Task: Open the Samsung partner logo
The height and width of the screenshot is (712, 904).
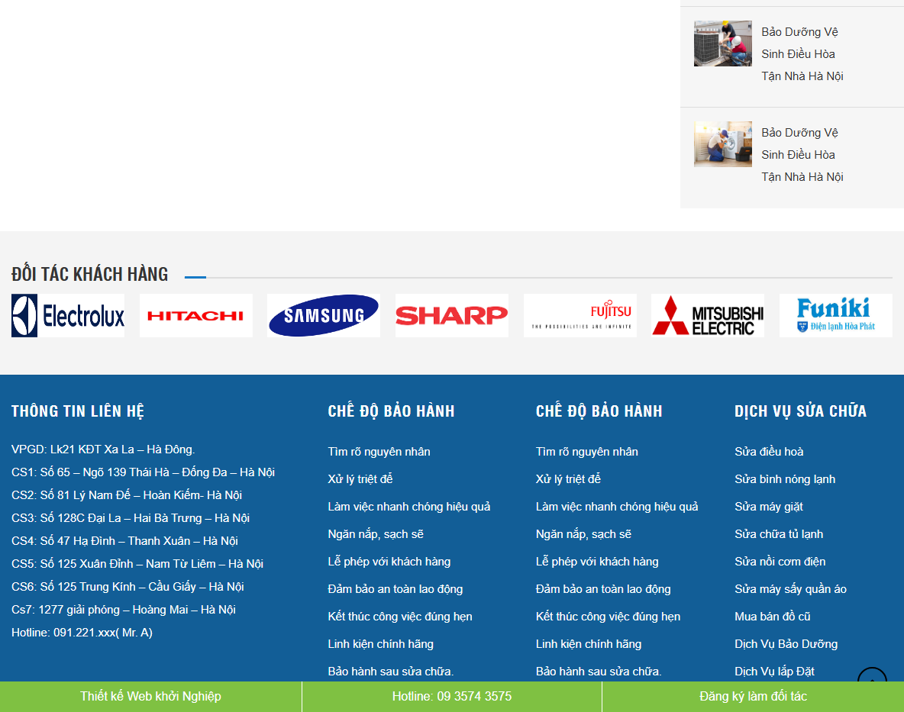Action: point(324,316)
